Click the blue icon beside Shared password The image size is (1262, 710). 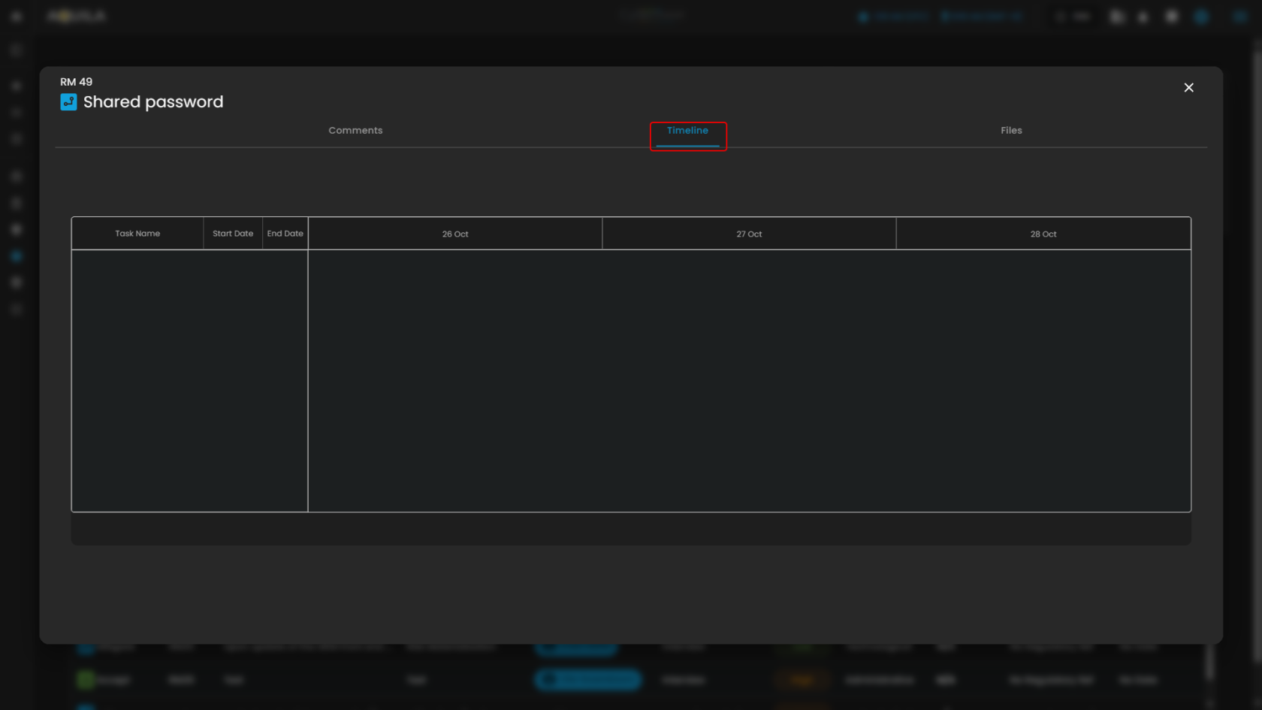tap(68, 102)
